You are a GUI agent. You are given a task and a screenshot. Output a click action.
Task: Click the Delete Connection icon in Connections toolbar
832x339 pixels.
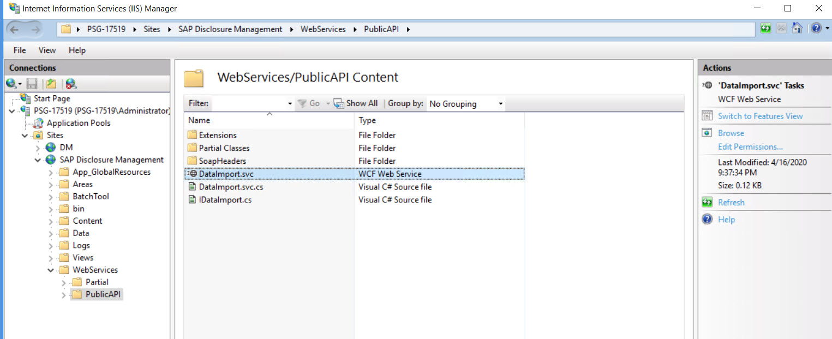click(x=71, y=84)
